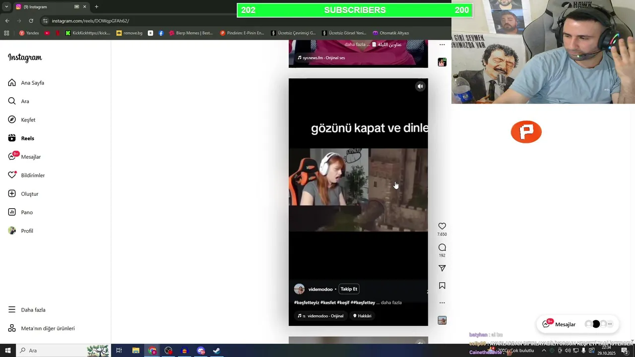Click the #keşfetteyiz hashtag
635x357 pixels.
[306, 302]
